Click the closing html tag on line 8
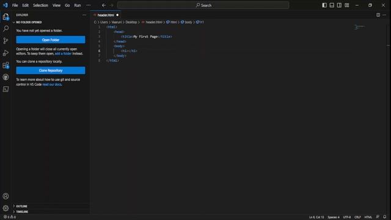The image size is (391, 220). click(112, 61)
